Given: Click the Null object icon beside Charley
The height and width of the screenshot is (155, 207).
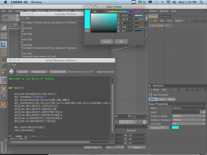Looking at the screenshot, I should (x=153, y=25).
